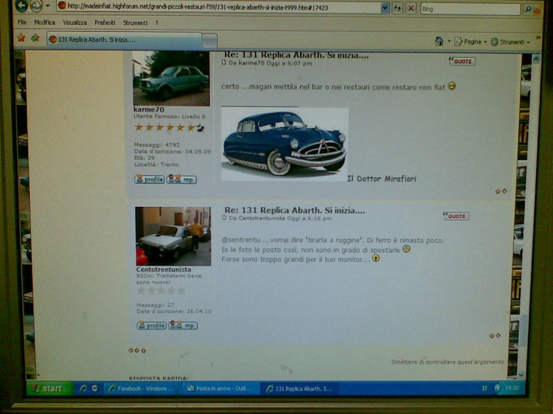Click the second quick launch icon

(95, 388)
